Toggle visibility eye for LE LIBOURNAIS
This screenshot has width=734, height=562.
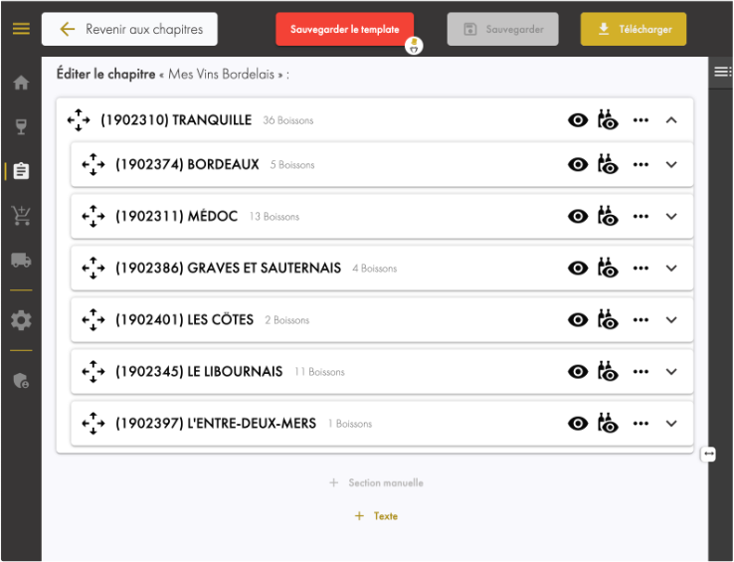click(x=578, y=372)
